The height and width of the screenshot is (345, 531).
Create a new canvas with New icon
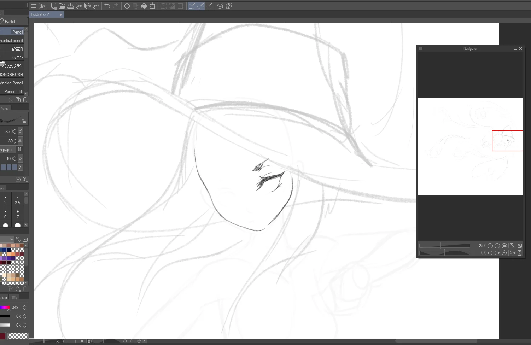pos(54,6)
